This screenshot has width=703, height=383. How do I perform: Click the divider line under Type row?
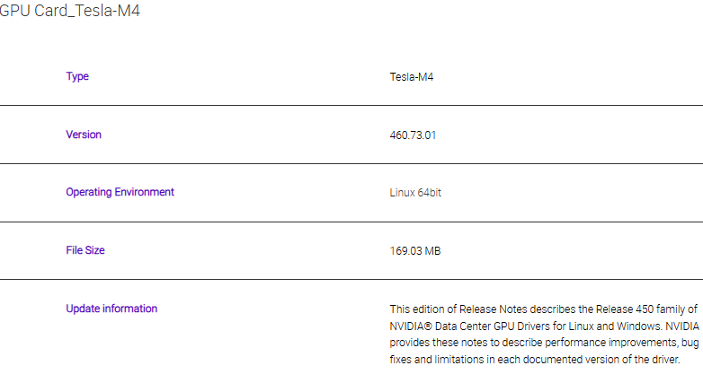coord(351,106)
